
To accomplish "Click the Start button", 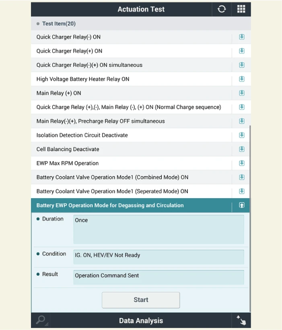I will 141,300.
